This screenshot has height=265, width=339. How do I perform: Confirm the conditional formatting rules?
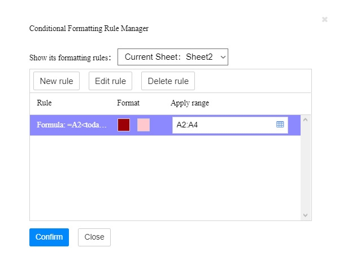point(49,237)
